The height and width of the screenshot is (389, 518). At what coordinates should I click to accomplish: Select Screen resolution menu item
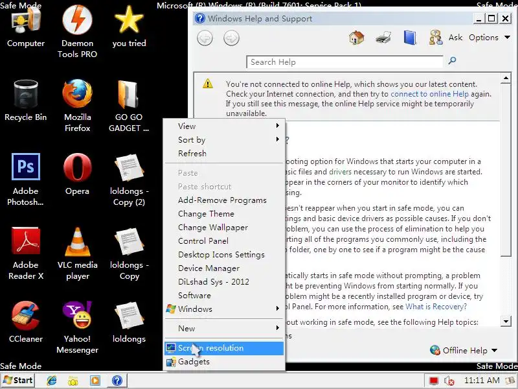224,348
